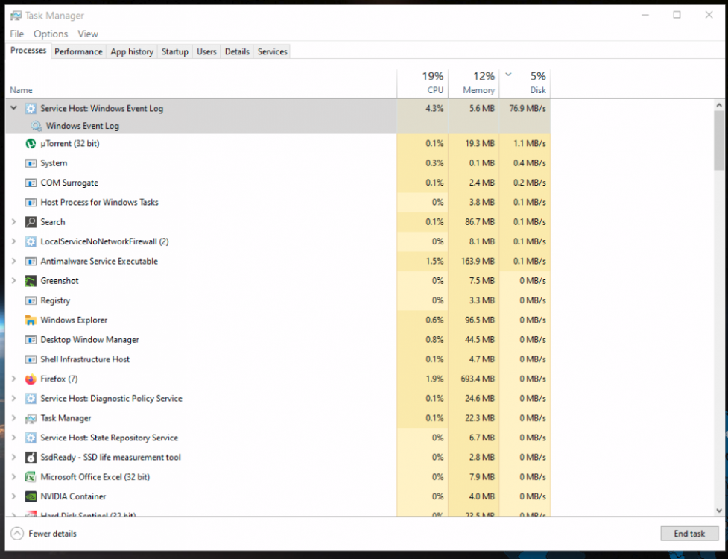Sort by the Disk column header

(525, 83)
